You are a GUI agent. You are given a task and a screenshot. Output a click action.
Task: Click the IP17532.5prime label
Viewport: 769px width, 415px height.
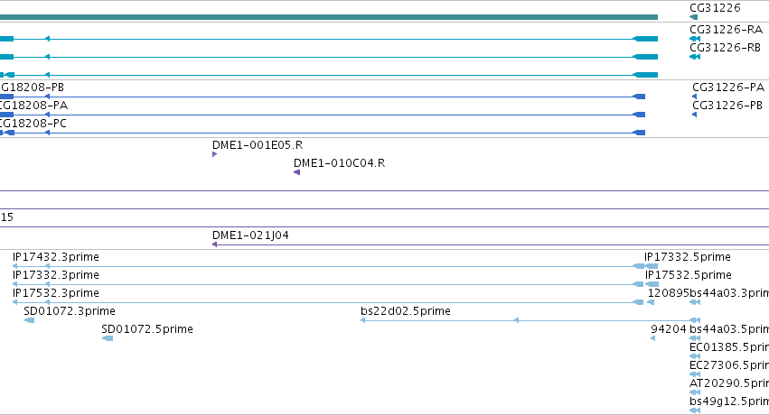point(689,275)
